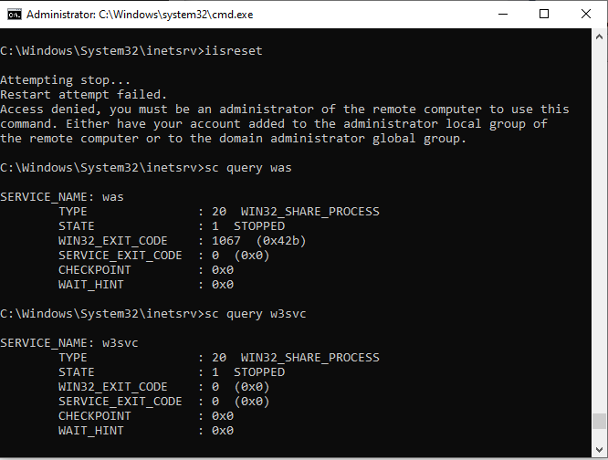Click the 'STOPPED' state under w3svc
This screenshot has height=460, width=608.
click(259, 372)
